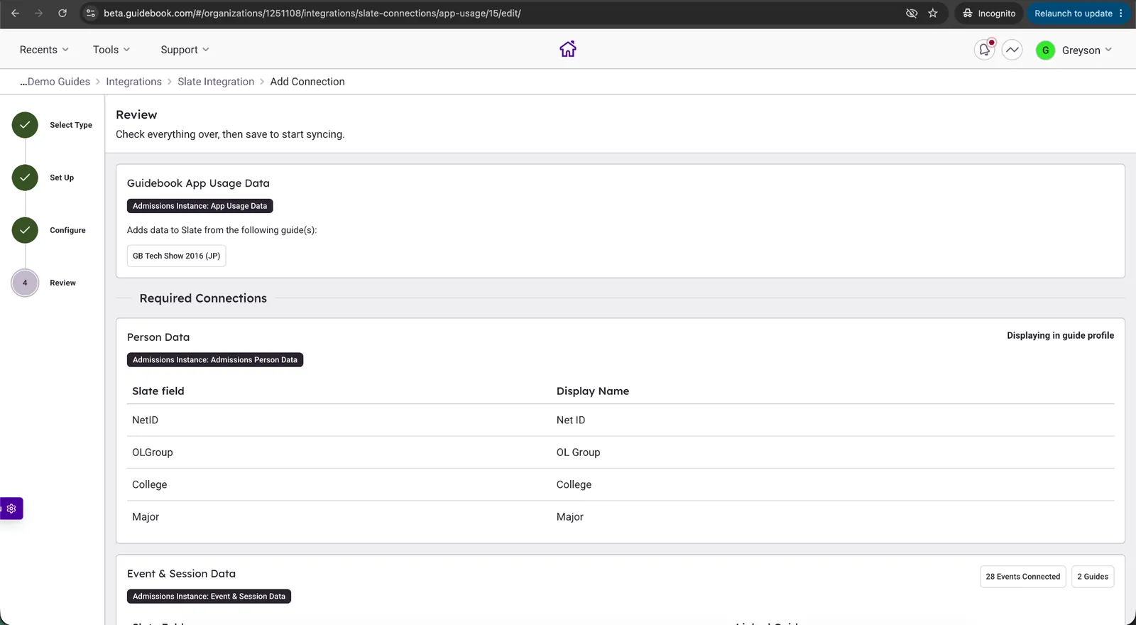The width and height of the screenshot is (1136, 625).
Task: Expand the Recents dropdown
Action: [44, 50]
